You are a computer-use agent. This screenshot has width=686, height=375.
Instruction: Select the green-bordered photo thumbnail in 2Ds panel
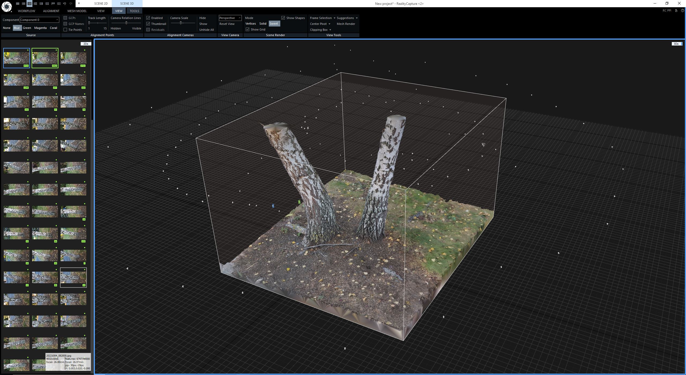coord(45,58)
